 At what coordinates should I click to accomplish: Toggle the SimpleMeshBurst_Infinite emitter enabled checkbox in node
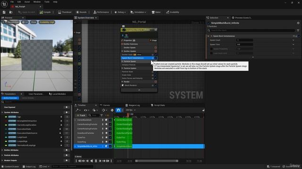tap(124, 30)
